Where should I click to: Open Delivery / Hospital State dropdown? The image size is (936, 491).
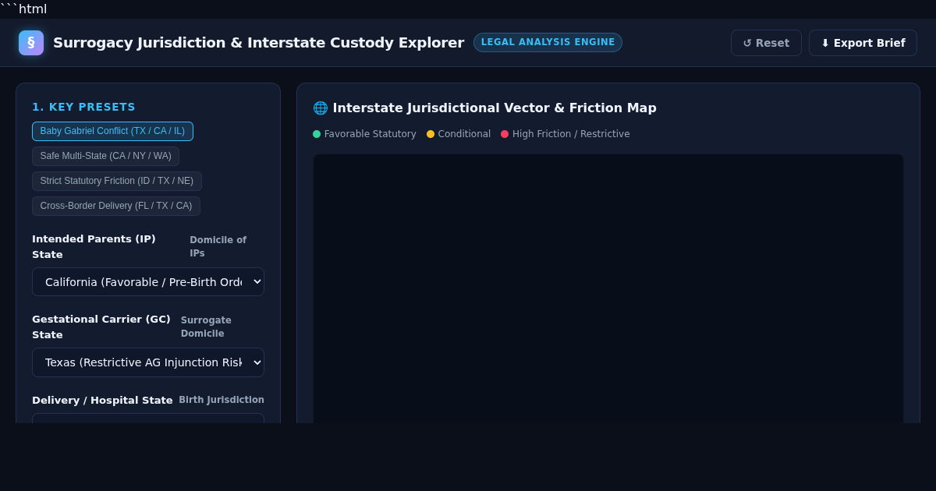(148, 419)
